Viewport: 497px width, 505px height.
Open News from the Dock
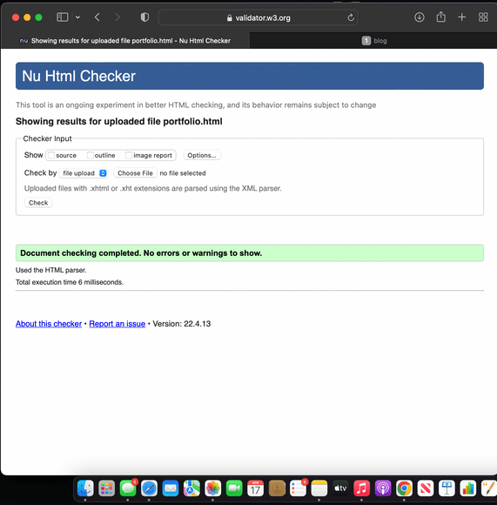pyautogui.click(x=426, y=488)
